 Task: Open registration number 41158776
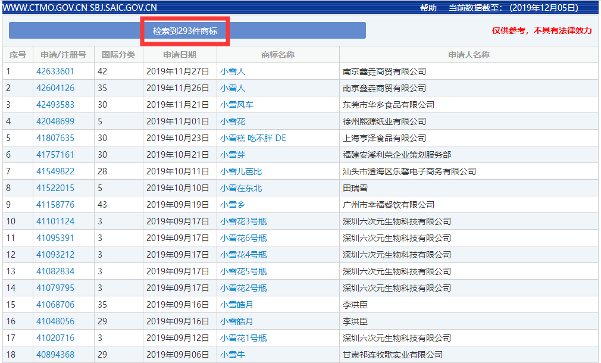[55, 205]
